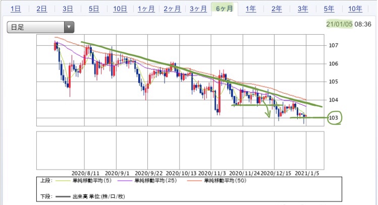Image resolution: width=378 pixels, height=205 pixels.
Task: Click the 下段 legend label
Action: tap(46, 196)
